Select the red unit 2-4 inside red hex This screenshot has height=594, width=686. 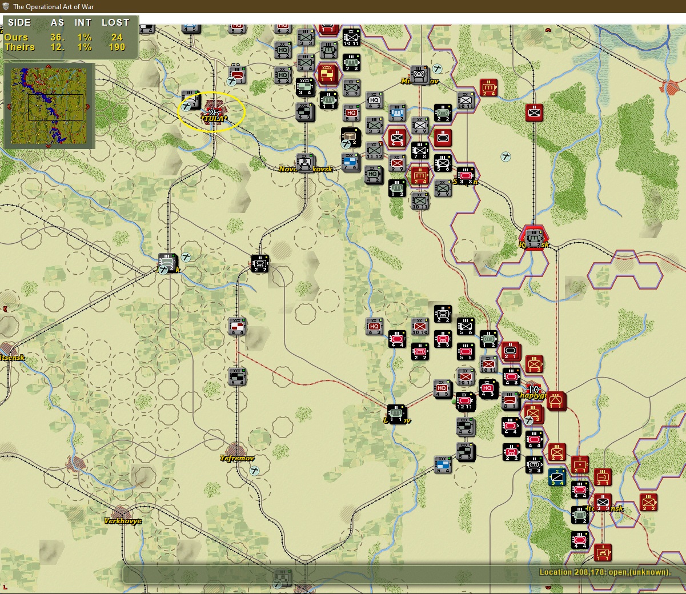pyautogui.click(x=420, y=175)
